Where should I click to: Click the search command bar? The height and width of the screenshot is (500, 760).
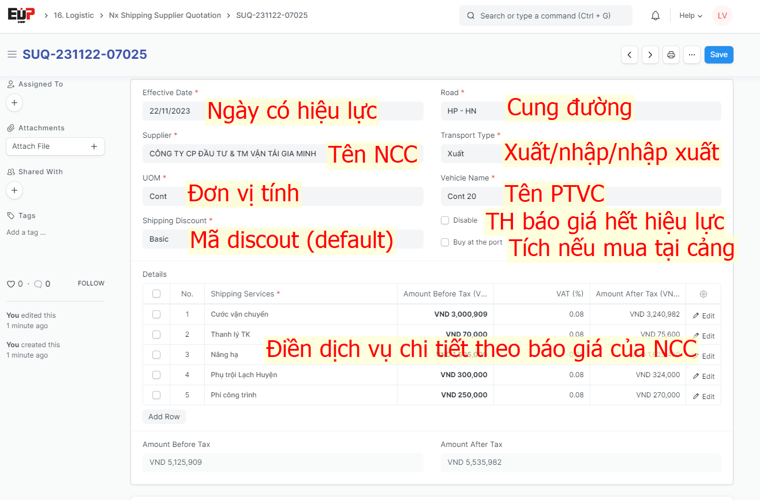point(545,16)
